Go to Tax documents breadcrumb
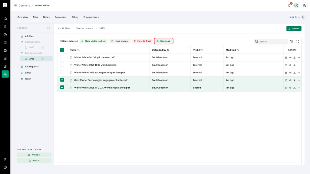 click(84, 28)
